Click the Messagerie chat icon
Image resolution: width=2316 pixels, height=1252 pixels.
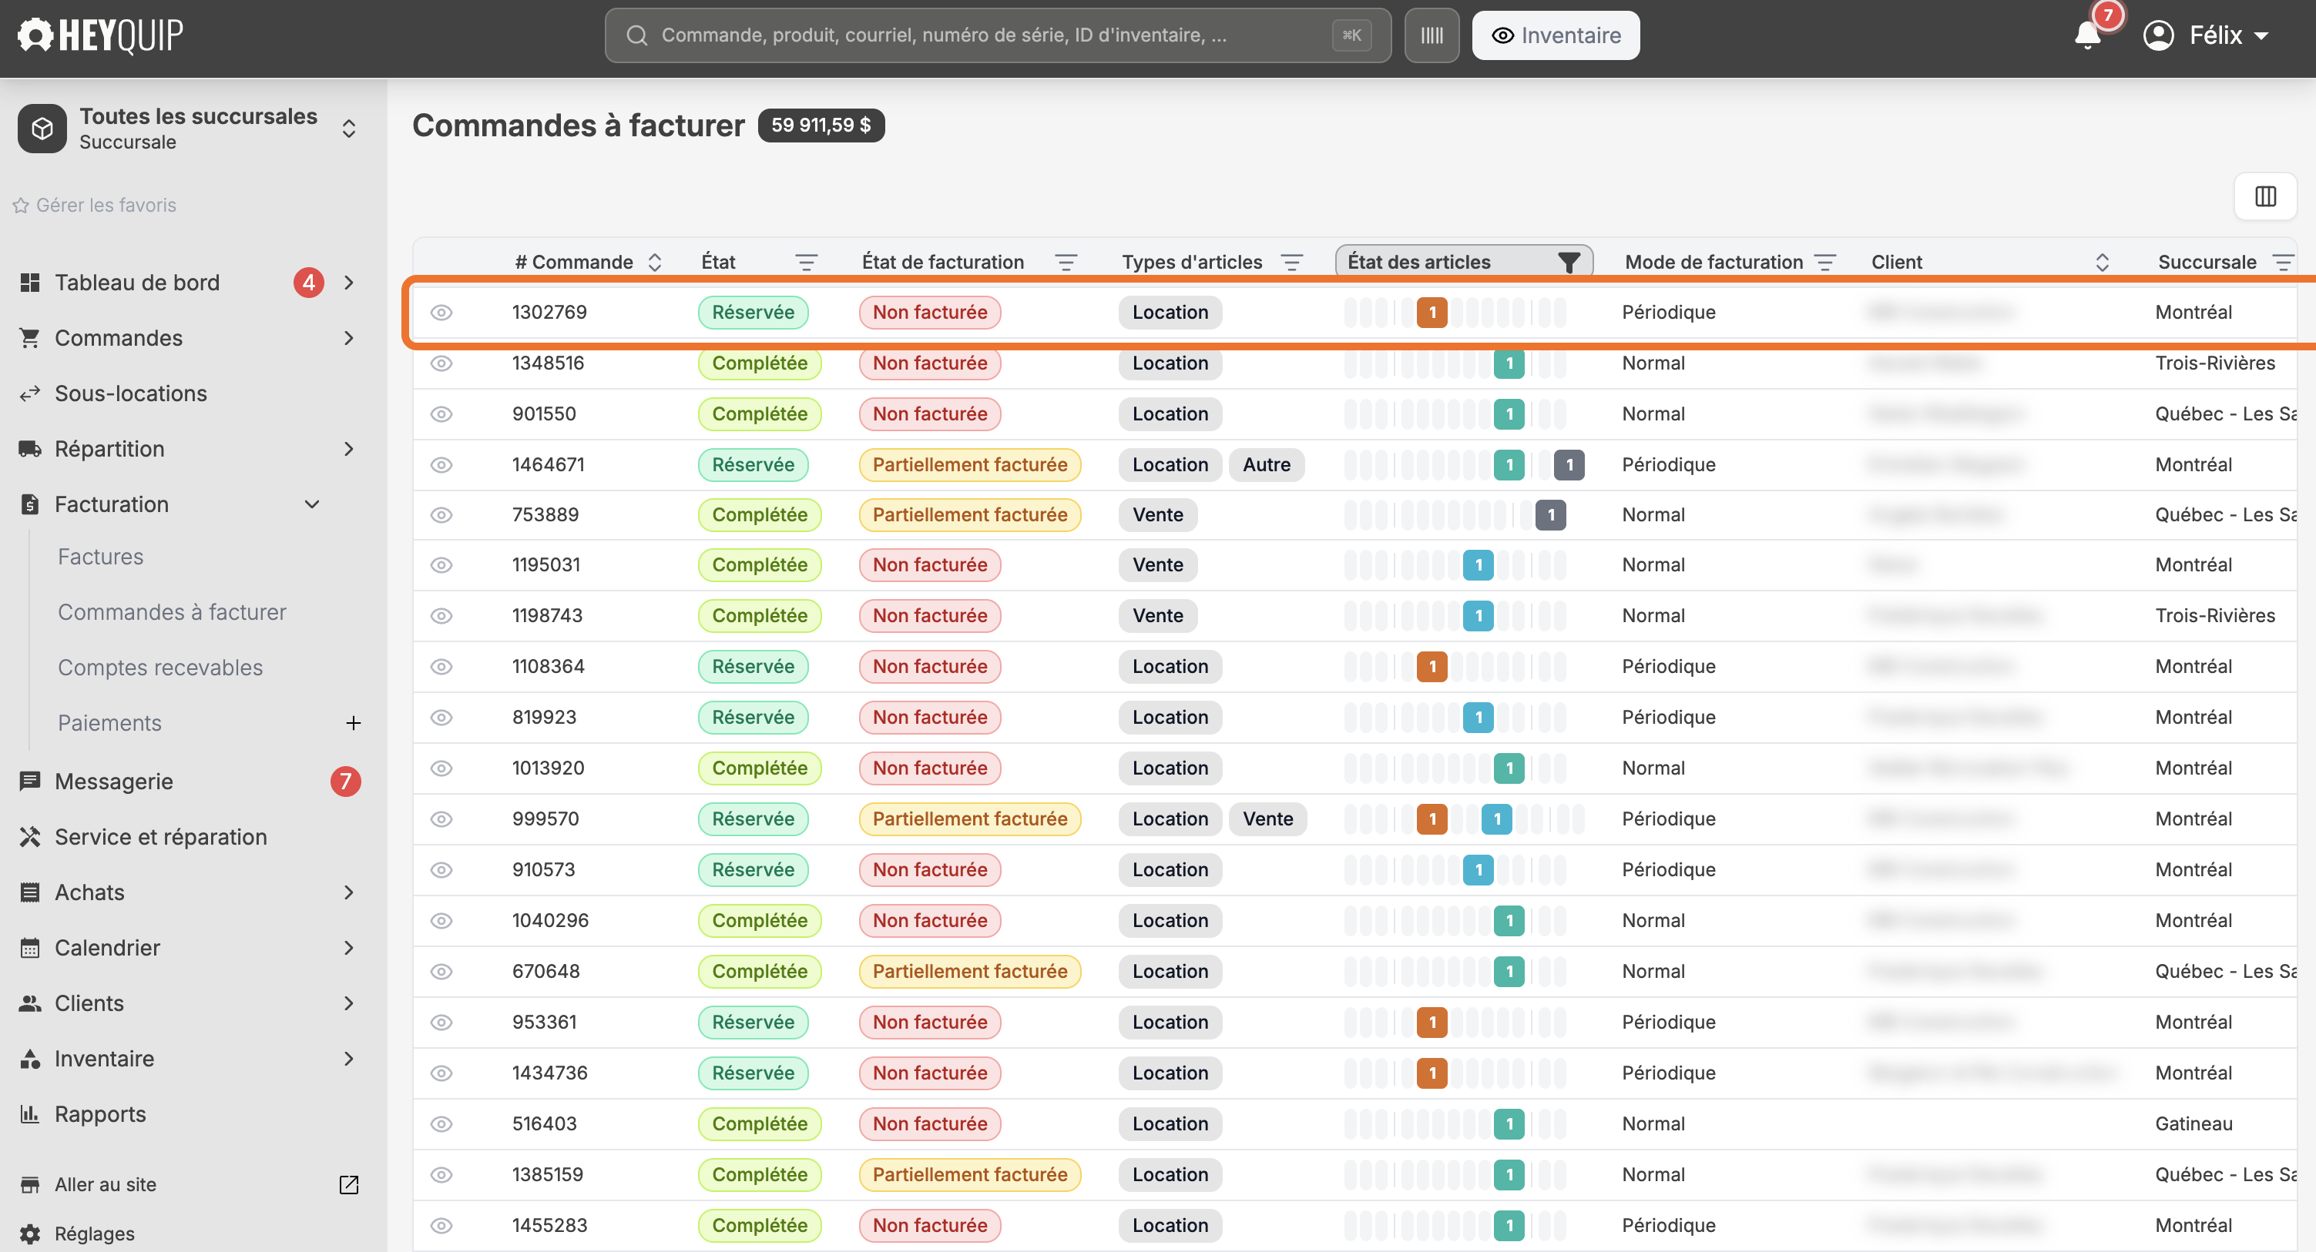[30, 780]
